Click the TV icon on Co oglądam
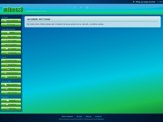163x122 pixels. click(6, 45)
